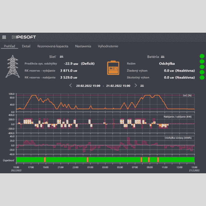Click the Sieť heading

(x=53, y=57)
